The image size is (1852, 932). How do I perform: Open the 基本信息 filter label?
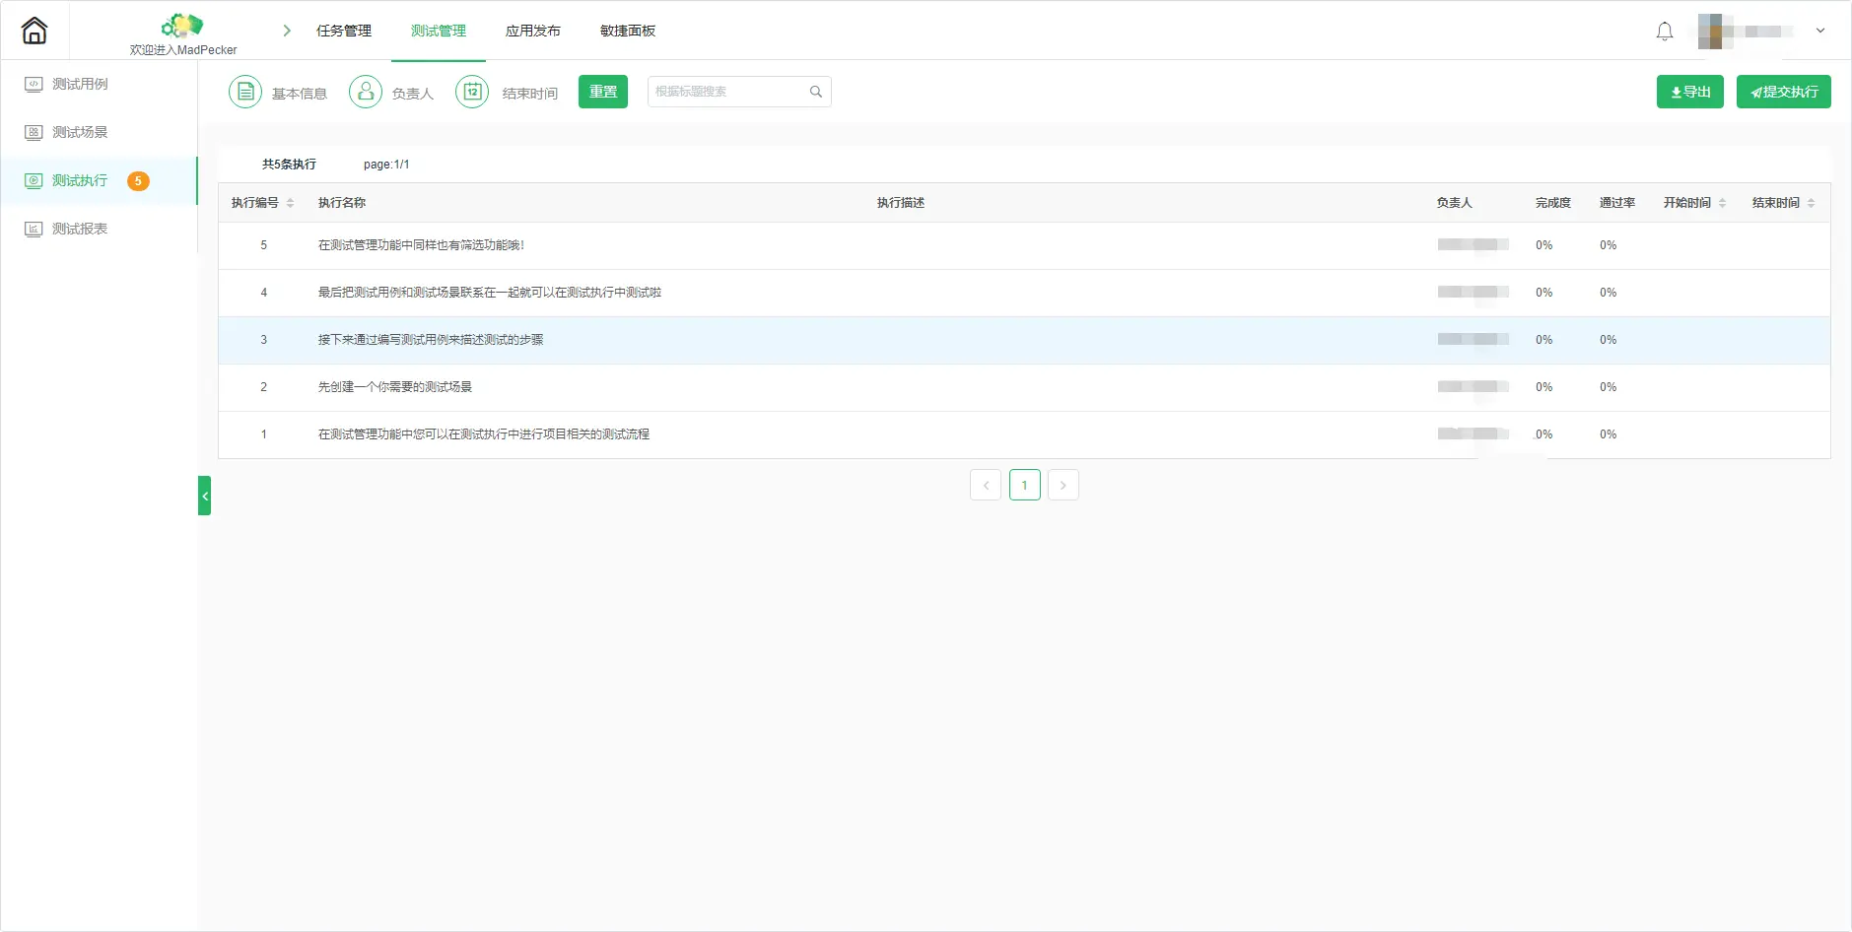click(x=300, y=94)
